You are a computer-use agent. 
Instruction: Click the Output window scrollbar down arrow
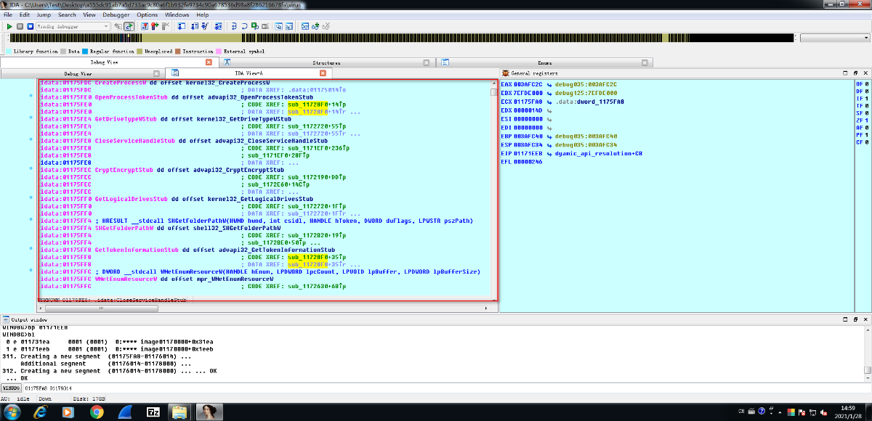click(867, 377)
